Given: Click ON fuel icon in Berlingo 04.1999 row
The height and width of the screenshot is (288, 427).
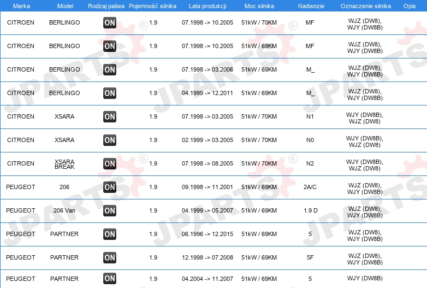Looking at the screenshot, I should (x=110, y=93).
